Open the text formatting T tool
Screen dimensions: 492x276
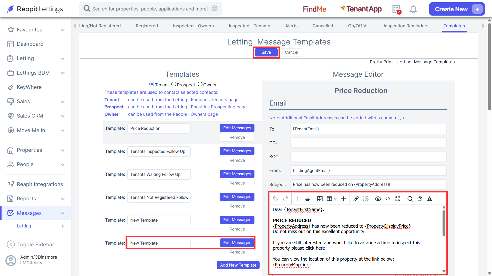click(x=298, y=199)
